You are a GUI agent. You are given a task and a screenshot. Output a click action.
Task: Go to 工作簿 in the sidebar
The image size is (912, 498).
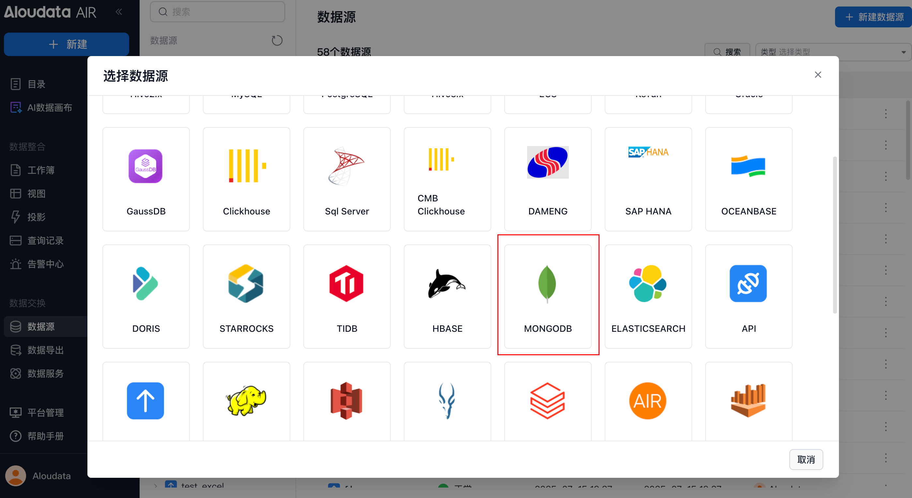(x=41, y=170)
